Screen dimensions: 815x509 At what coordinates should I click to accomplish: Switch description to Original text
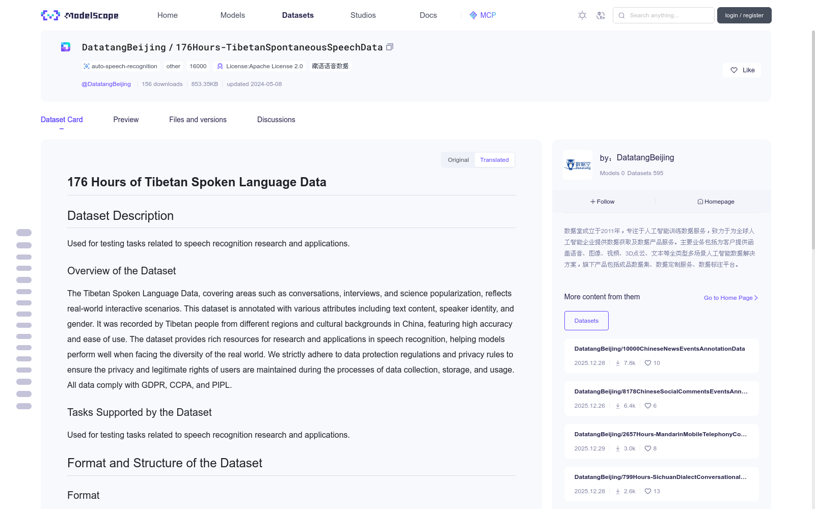coord(458,160)
